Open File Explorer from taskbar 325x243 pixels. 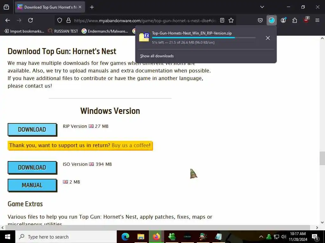pos(141,237)
